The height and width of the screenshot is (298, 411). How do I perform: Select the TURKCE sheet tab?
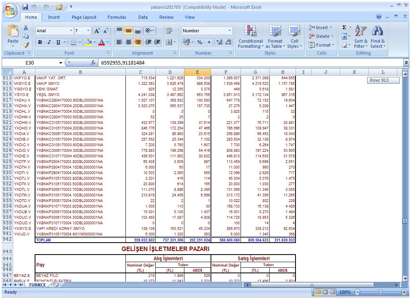click(x=37, y=285)
